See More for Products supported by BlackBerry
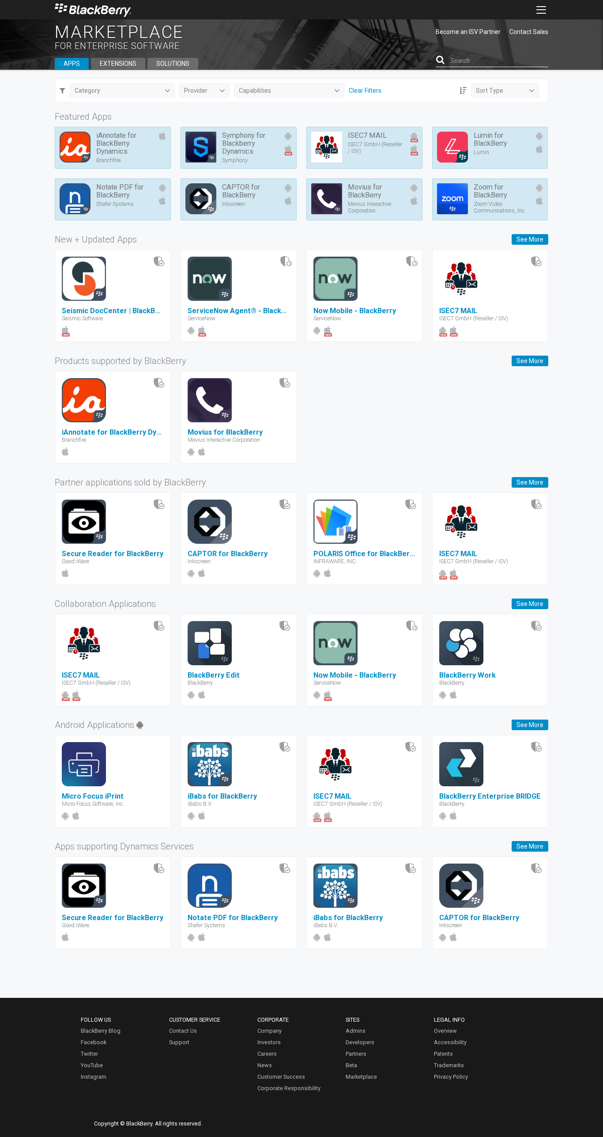The height and width of the screenshot is (1137, 603). 530,361
